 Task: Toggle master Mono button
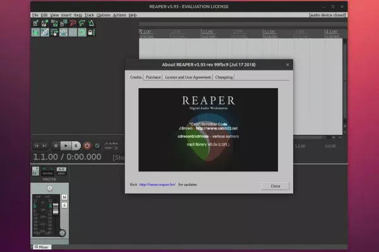61,171
